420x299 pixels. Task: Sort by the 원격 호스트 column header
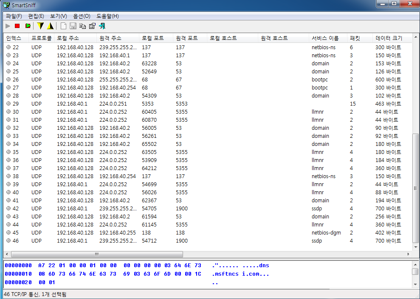[x=284, y=38]
